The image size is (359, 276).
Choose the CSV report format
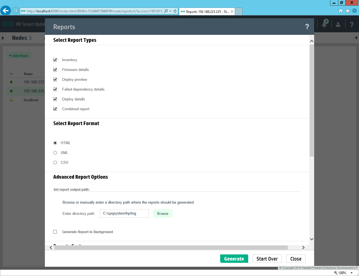click(x=55, y=162)
